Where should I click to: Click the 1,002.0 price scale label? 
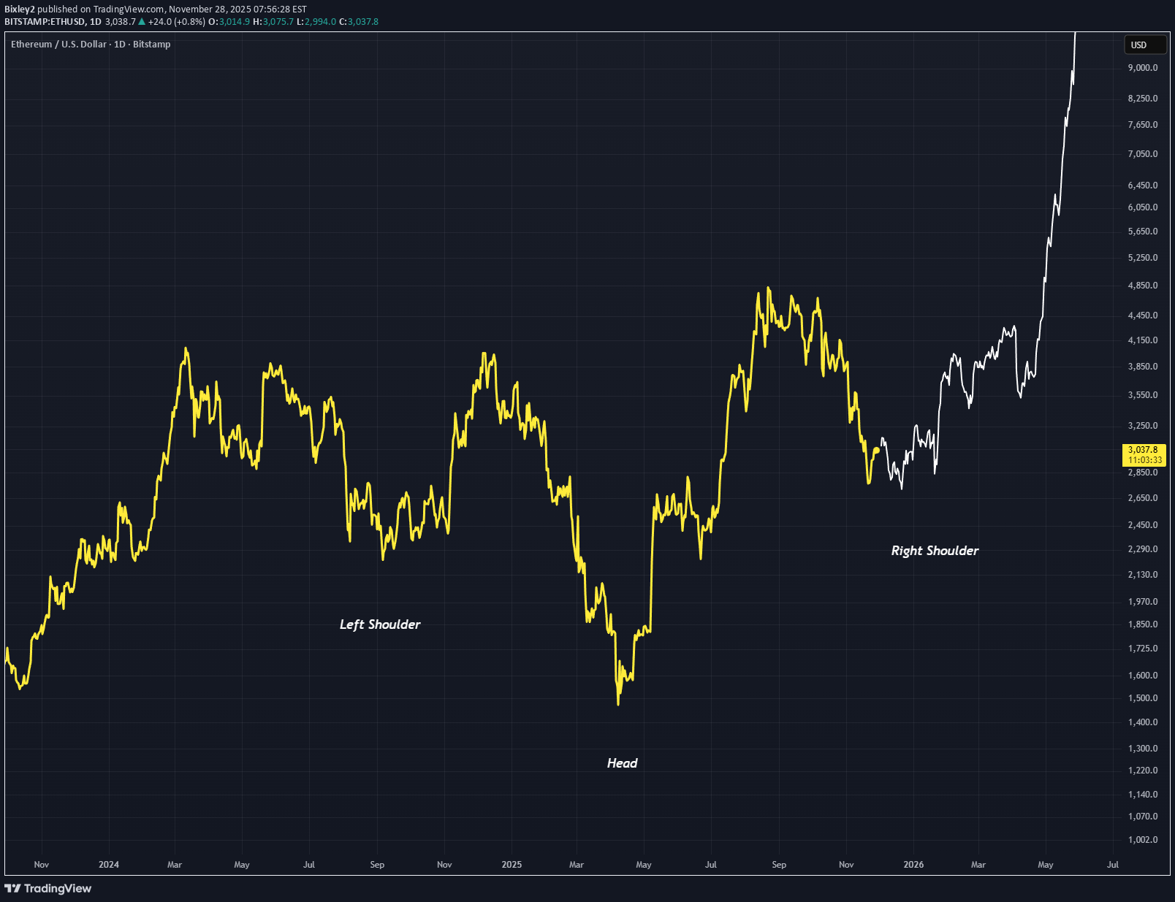coord(1143,840)
